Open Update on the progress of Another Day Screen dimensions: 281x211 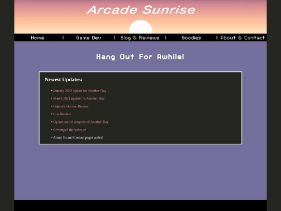coord(81,122)
